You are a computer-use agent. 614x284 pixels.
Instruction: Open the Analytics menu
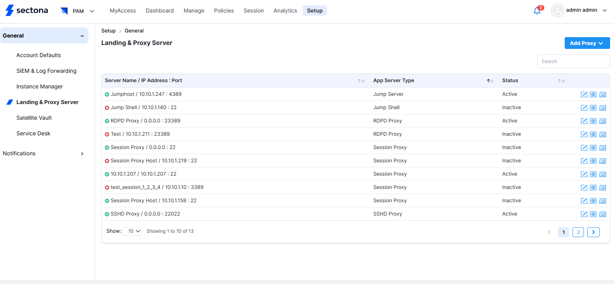pos(285,11)
